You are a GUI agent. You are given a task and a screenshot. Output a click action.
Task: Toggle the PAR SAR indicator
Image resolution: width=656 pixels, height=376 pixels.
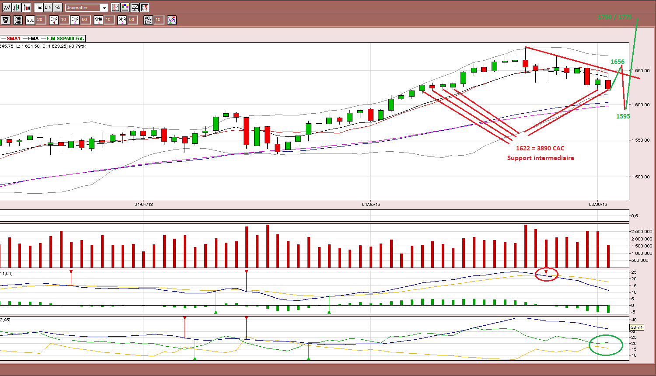[x=18, y=20]
